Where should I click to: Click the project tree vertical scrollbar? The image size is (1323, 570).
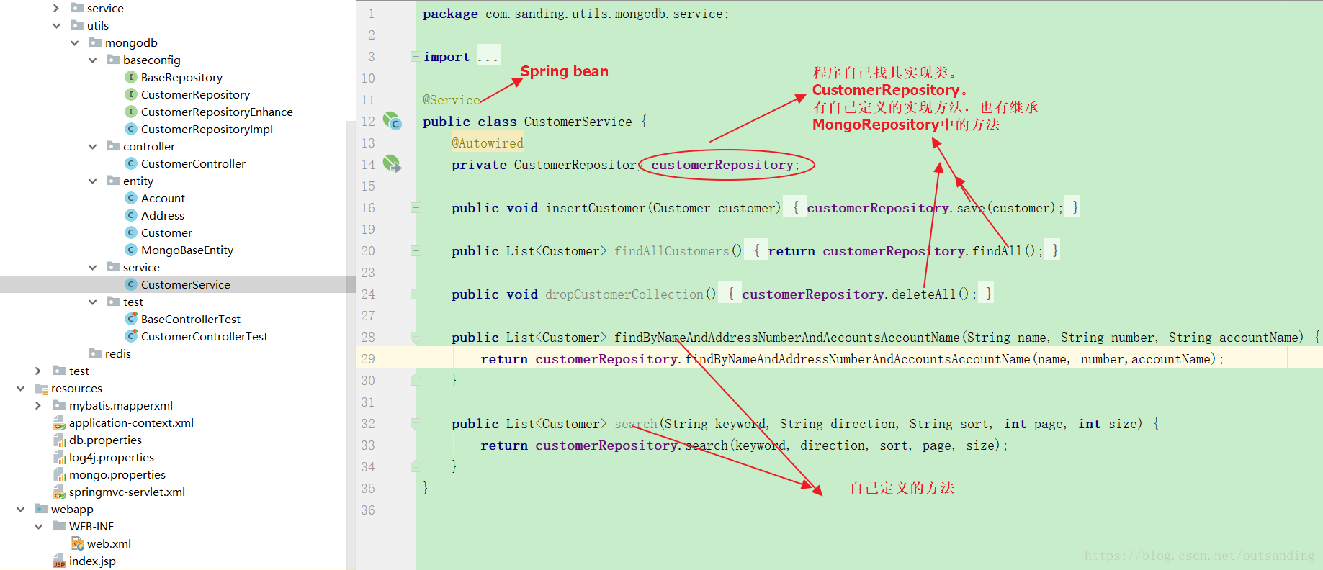tap(351, 345)
